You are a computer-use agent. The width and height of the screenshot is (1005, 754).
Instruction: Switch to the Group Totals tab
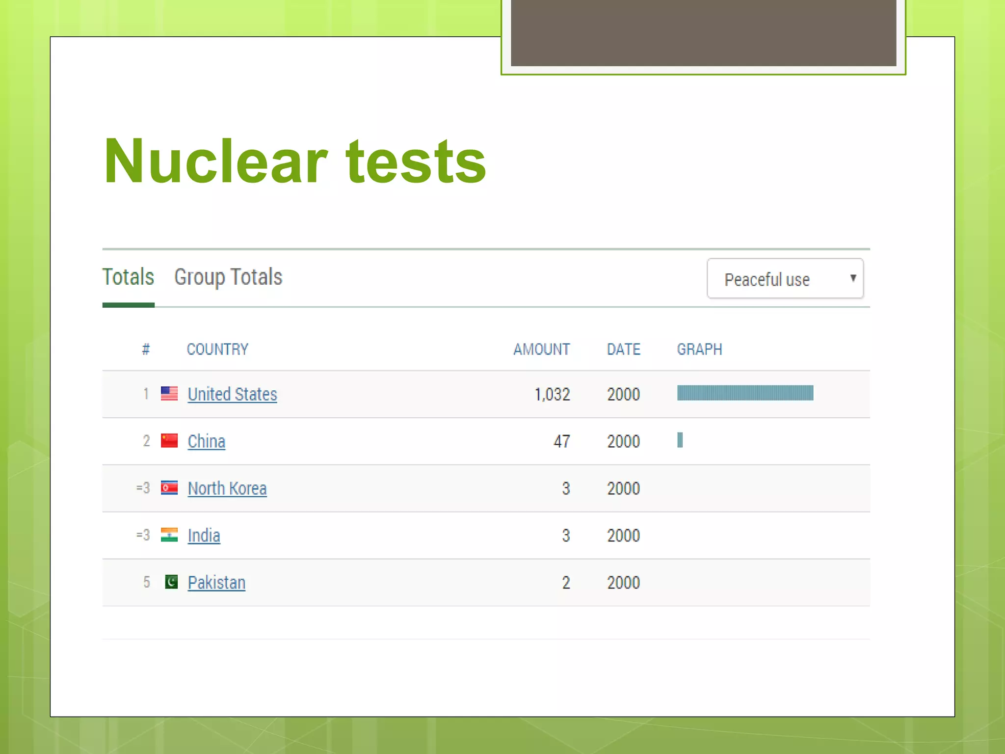[x=228, y=277]
